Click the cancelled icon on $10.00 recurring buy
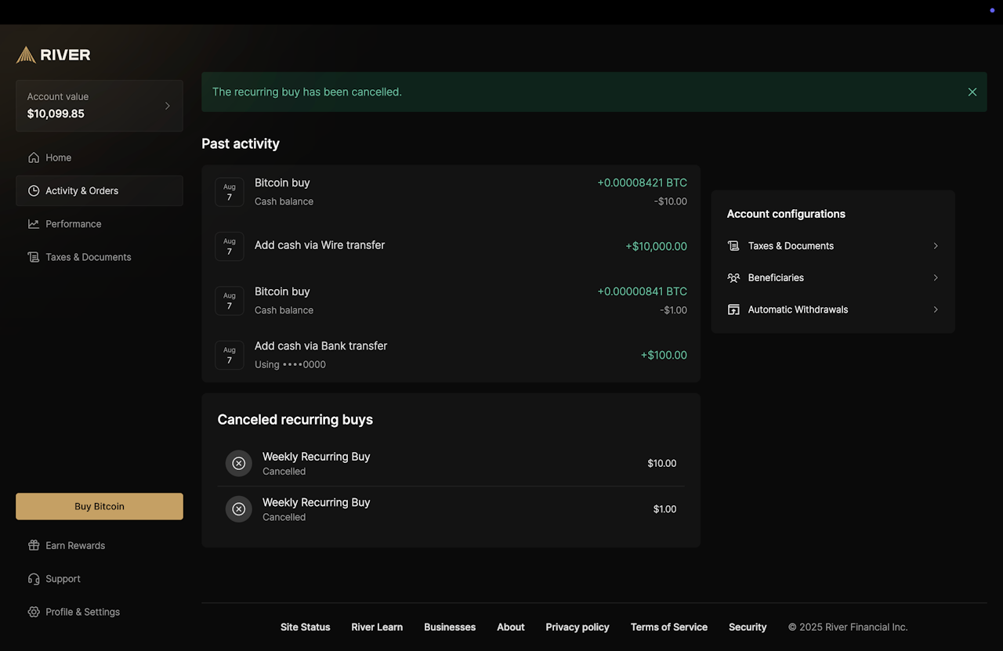This screenshot has height=651, width=1003. tap(239, 464)
